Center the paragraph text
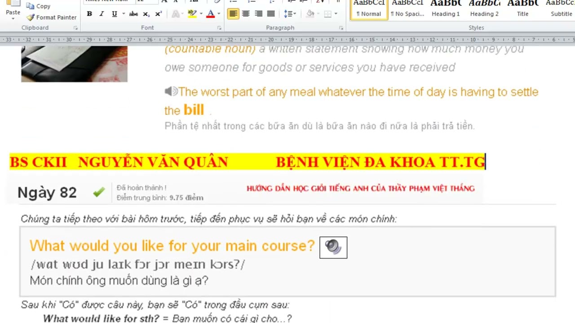The image size is (575, 323). pos(245,14)
